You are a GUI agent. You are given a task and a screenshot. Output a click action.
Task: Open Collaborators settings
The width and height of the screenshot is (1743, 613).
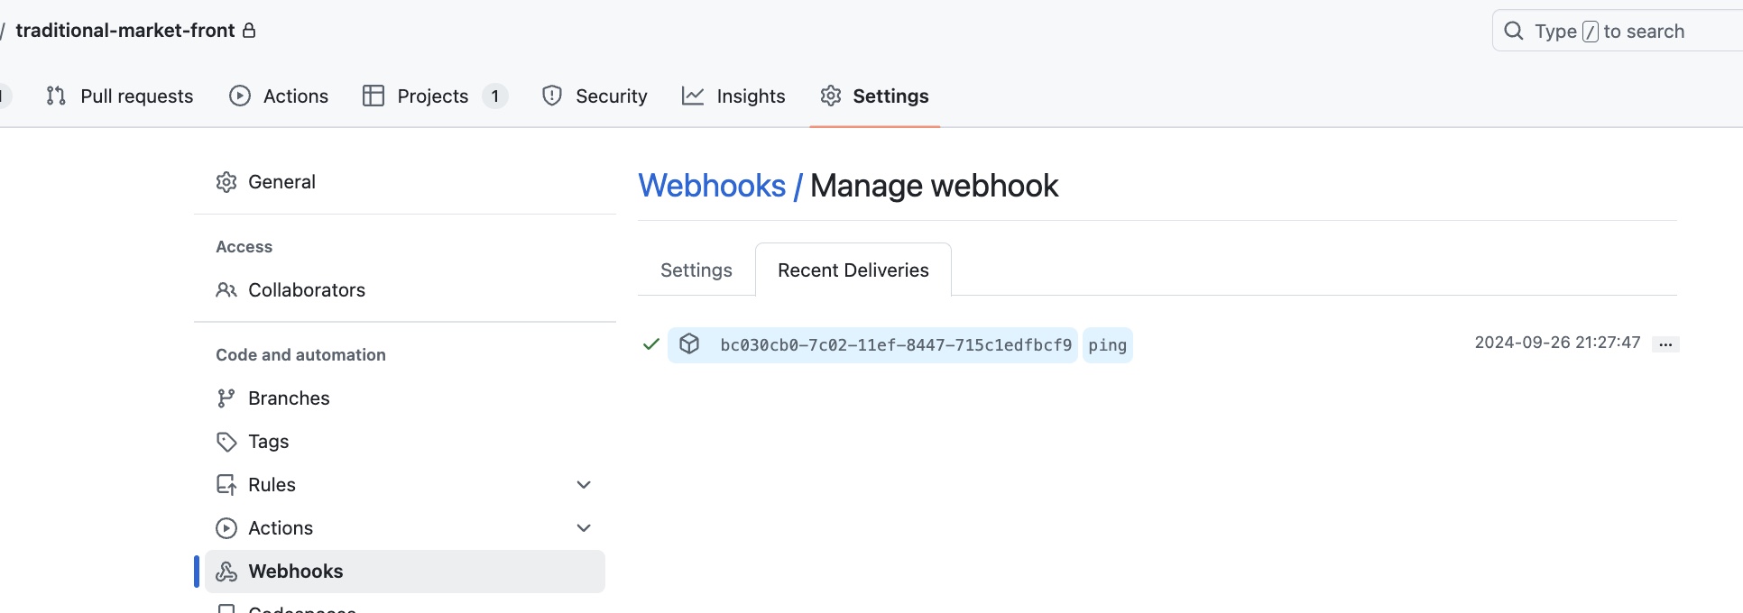point(405,290)
